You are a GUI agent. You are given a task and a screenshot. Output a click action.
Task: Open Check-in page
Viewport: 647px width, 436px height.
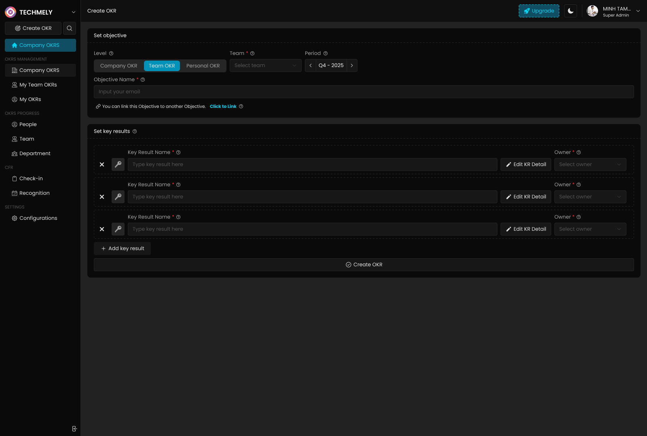(x=40, y=179)
